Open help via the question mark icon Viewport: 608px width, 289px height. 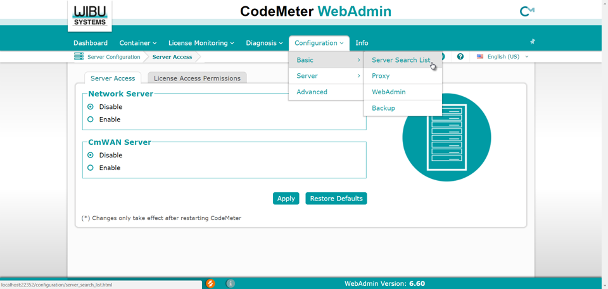[x=460, y=57]
